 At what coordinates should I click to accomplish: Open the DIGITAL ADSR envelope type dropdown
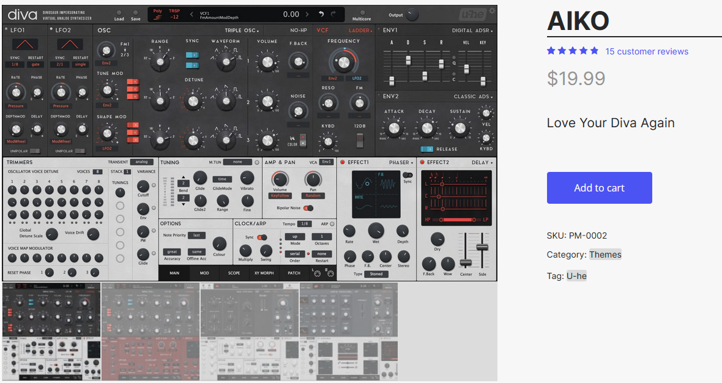click(472, 31)
